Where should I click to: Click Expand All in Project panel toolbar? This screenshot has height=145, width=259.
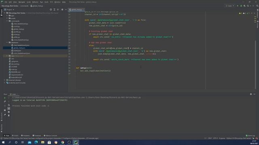54,10
